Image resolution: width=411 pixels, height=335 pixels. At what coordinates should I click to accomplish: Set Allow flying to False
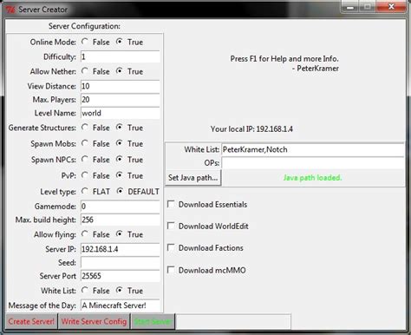click(x=85, y=234)
